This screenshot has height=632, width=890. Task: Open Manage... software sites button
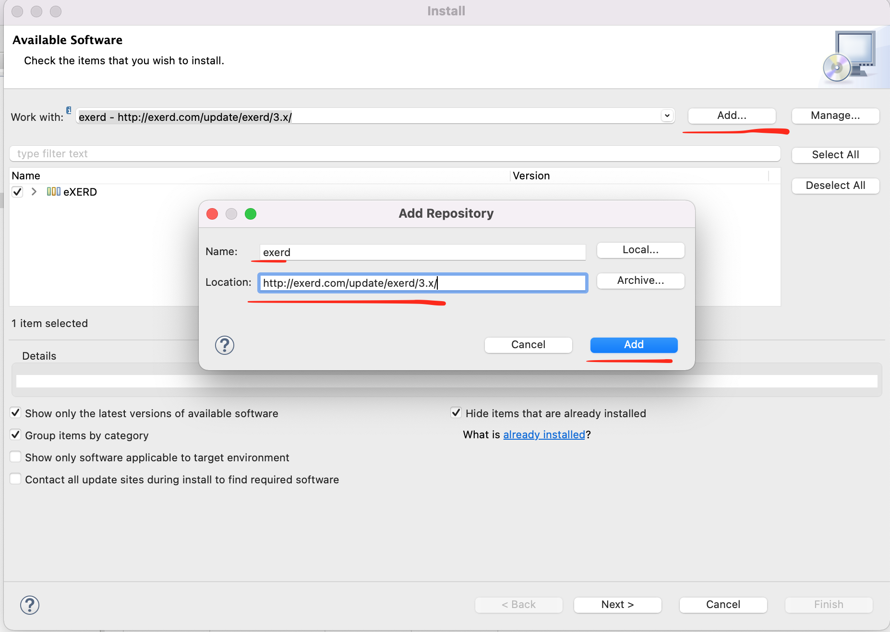835,116
